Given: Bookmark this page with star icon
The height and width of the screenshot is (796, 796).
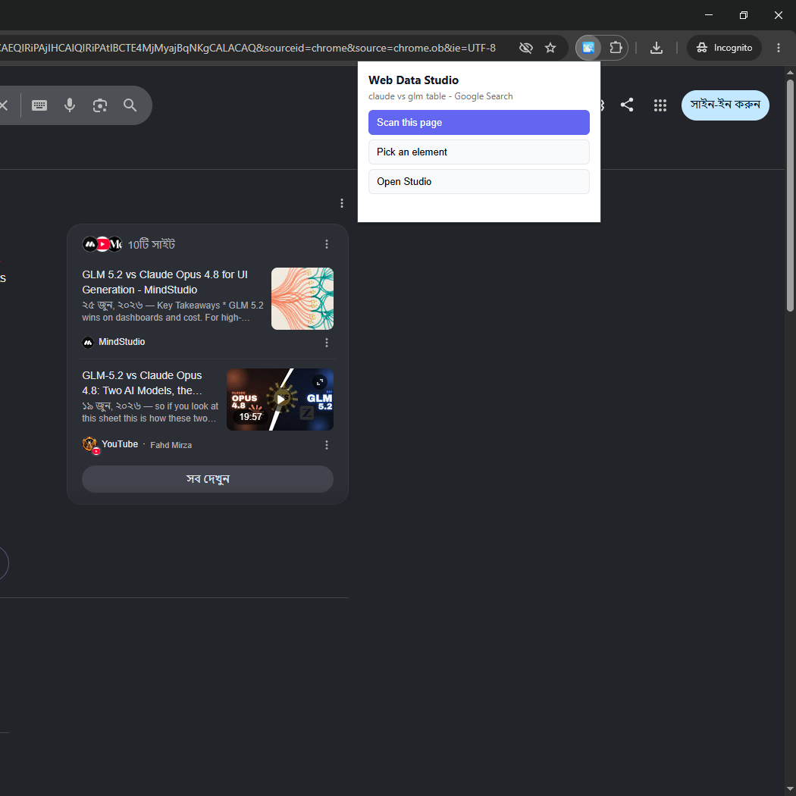Looking at the screenshot, I should 550,48.
